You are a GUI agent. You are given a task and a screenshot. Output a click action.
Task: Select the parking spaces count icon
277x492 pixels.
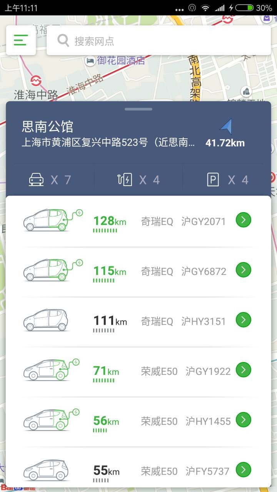pyautogui.click(x=213, y=180)
